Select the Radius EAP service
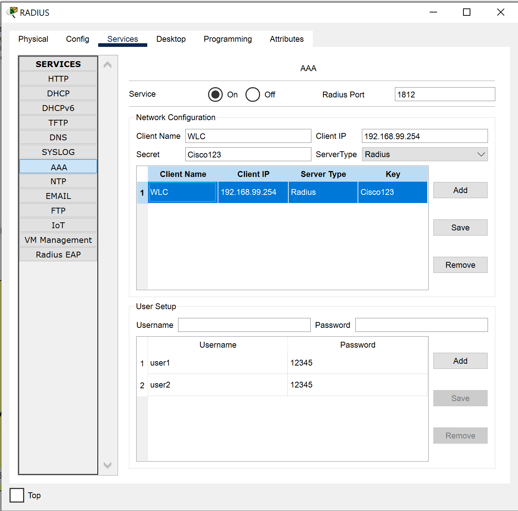 pos(58,255)
